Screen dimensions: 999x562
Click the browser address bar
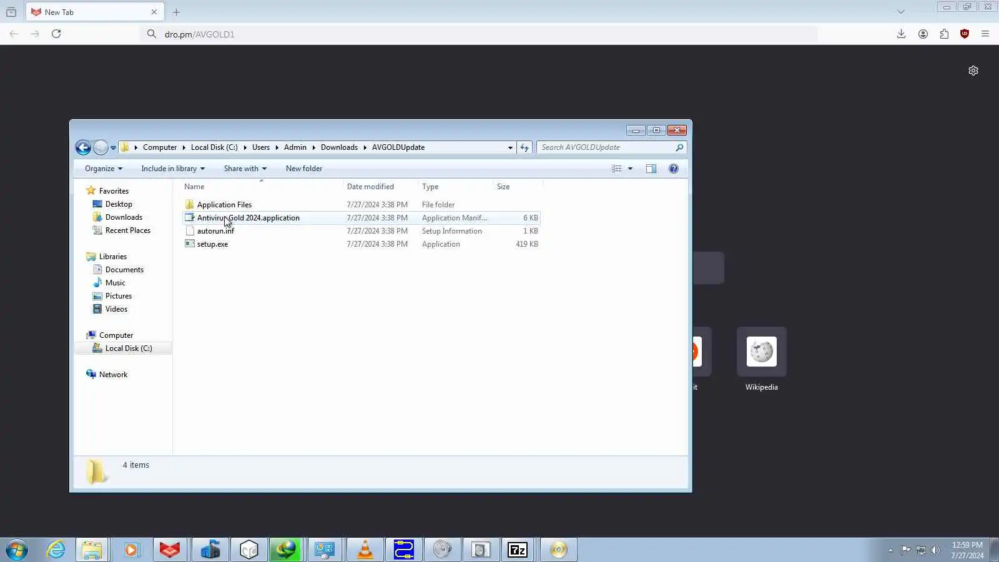coord(480,34)
